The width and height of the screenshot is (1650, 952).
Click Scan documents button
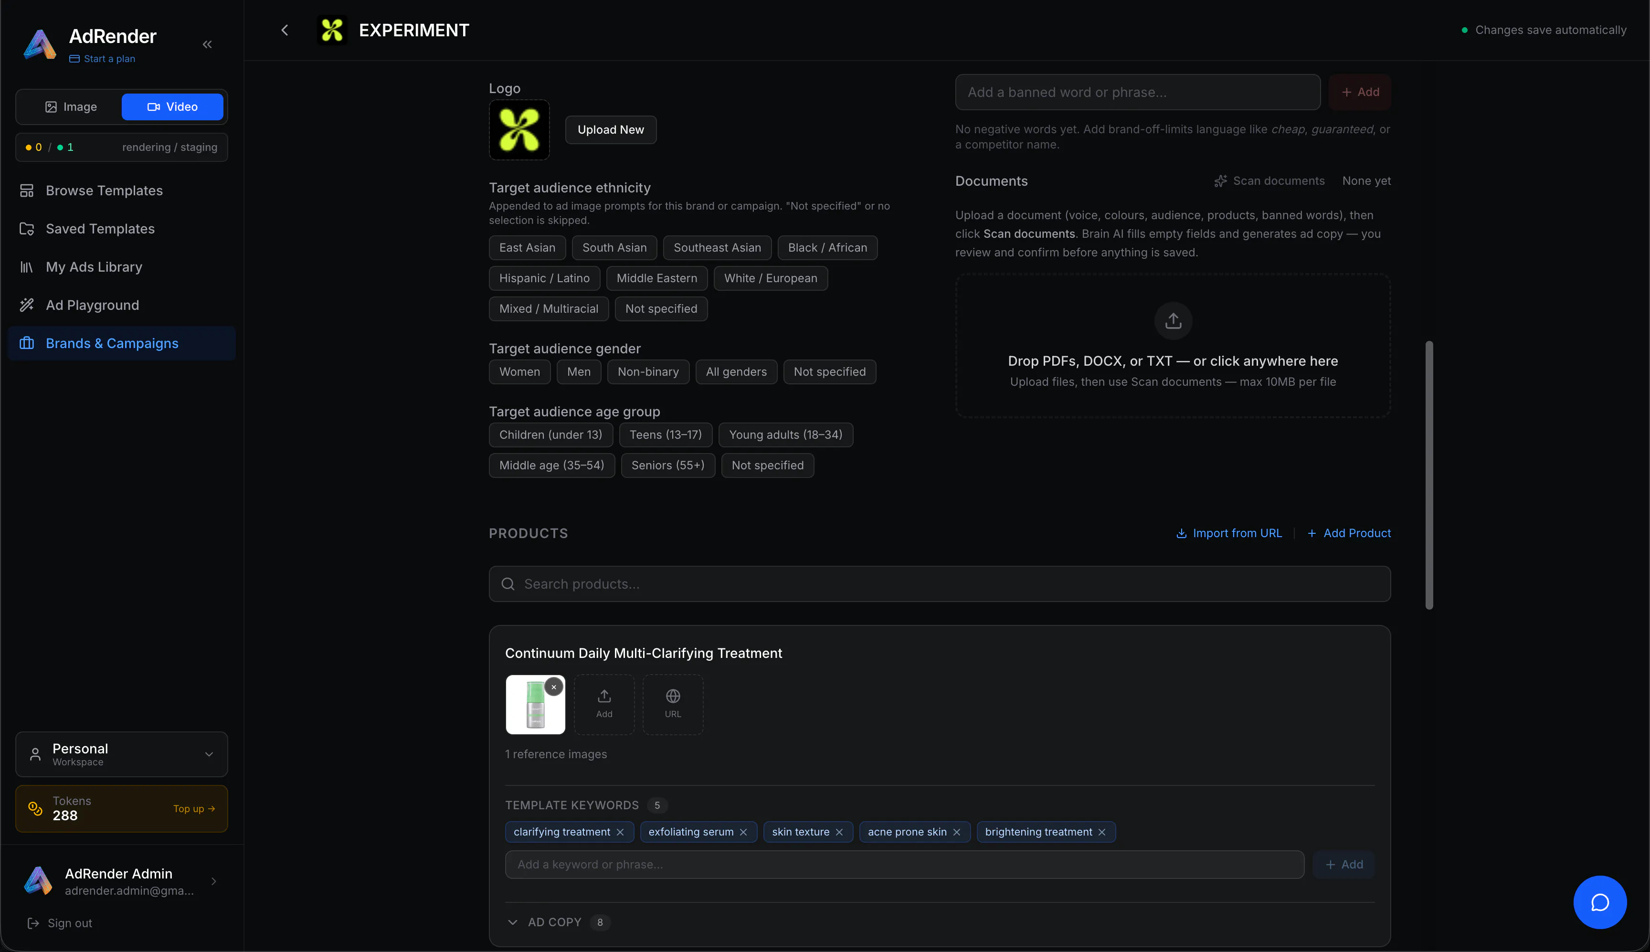click(x=1269, y=181)
